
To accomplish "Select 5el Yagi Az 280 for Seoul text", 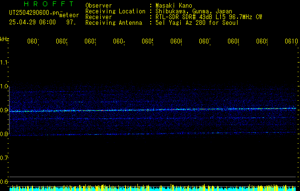I will (197, 23).
